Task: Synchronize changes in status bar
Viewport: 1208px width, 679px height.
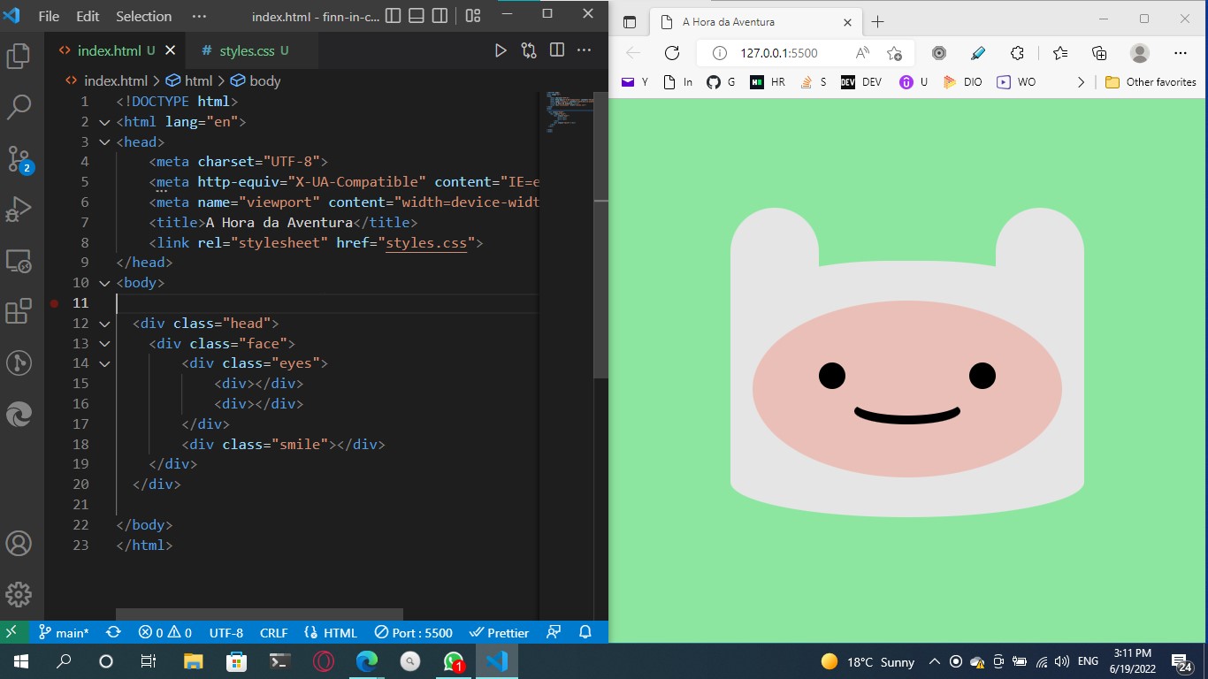Action: tap(113, 632)
